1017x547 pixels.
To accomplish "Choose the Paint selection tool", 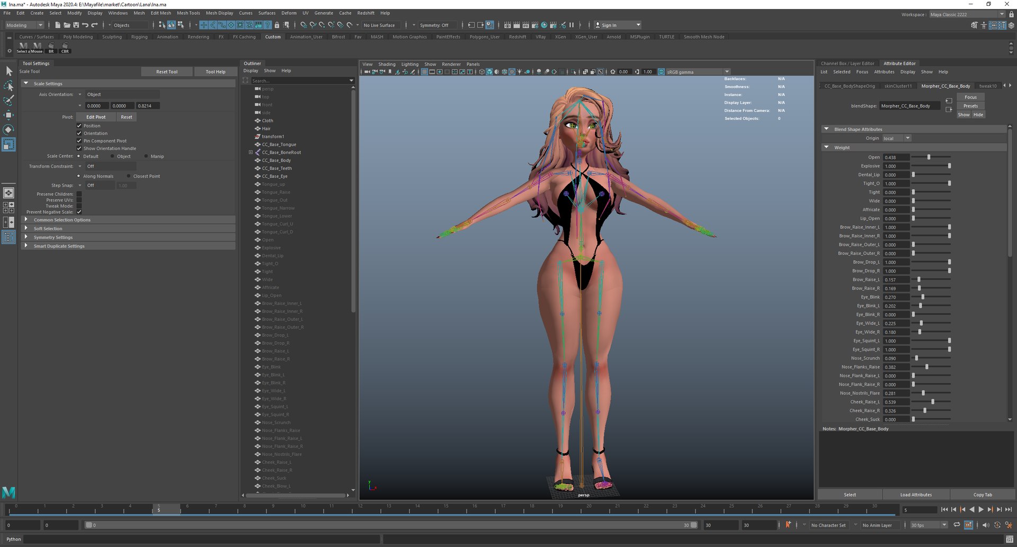I will point(9,100).
